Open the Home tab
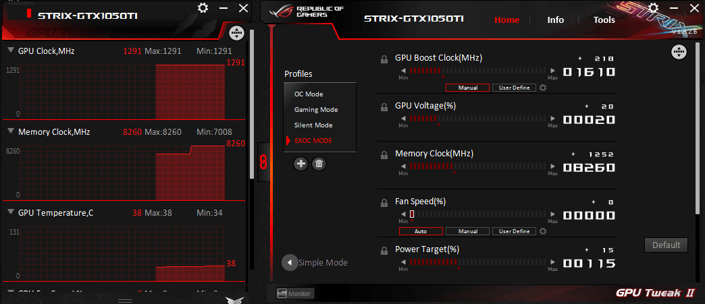Screen dimensions: 705x304 (x=506, y=20)
